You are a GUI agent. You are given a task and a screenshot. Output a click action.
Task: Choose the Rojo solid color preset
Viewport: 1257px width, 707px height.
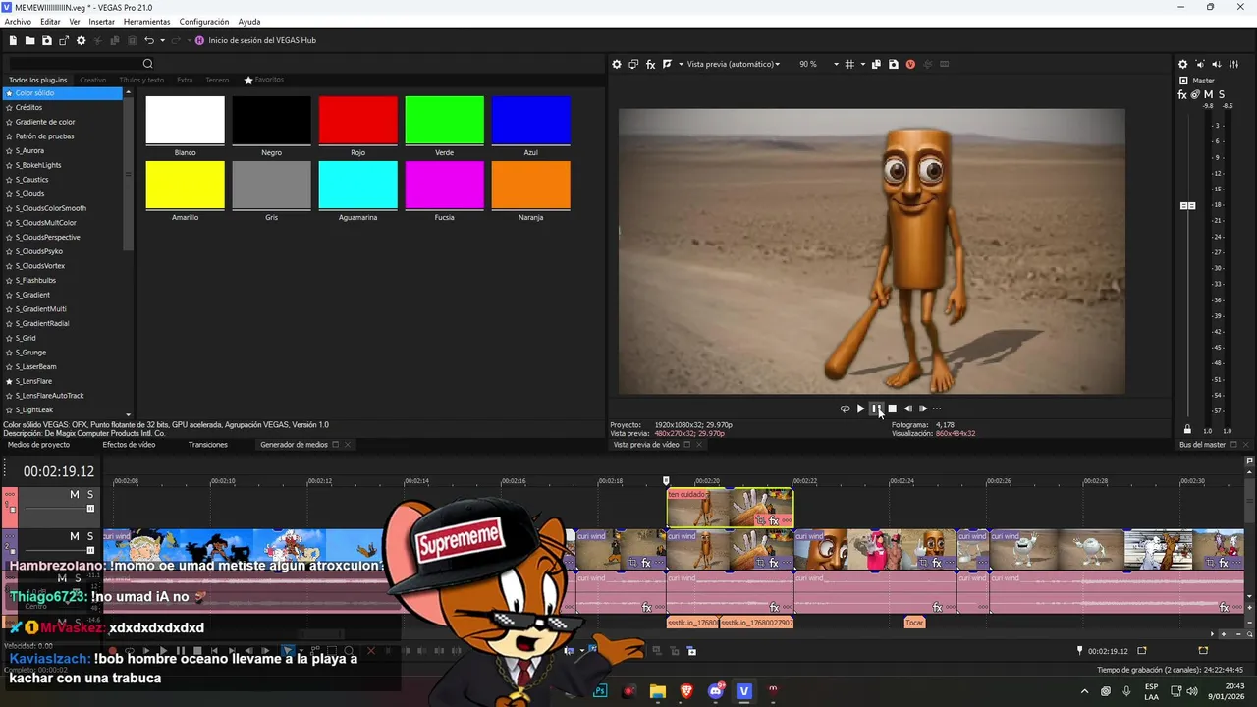[x=357, y=120]
